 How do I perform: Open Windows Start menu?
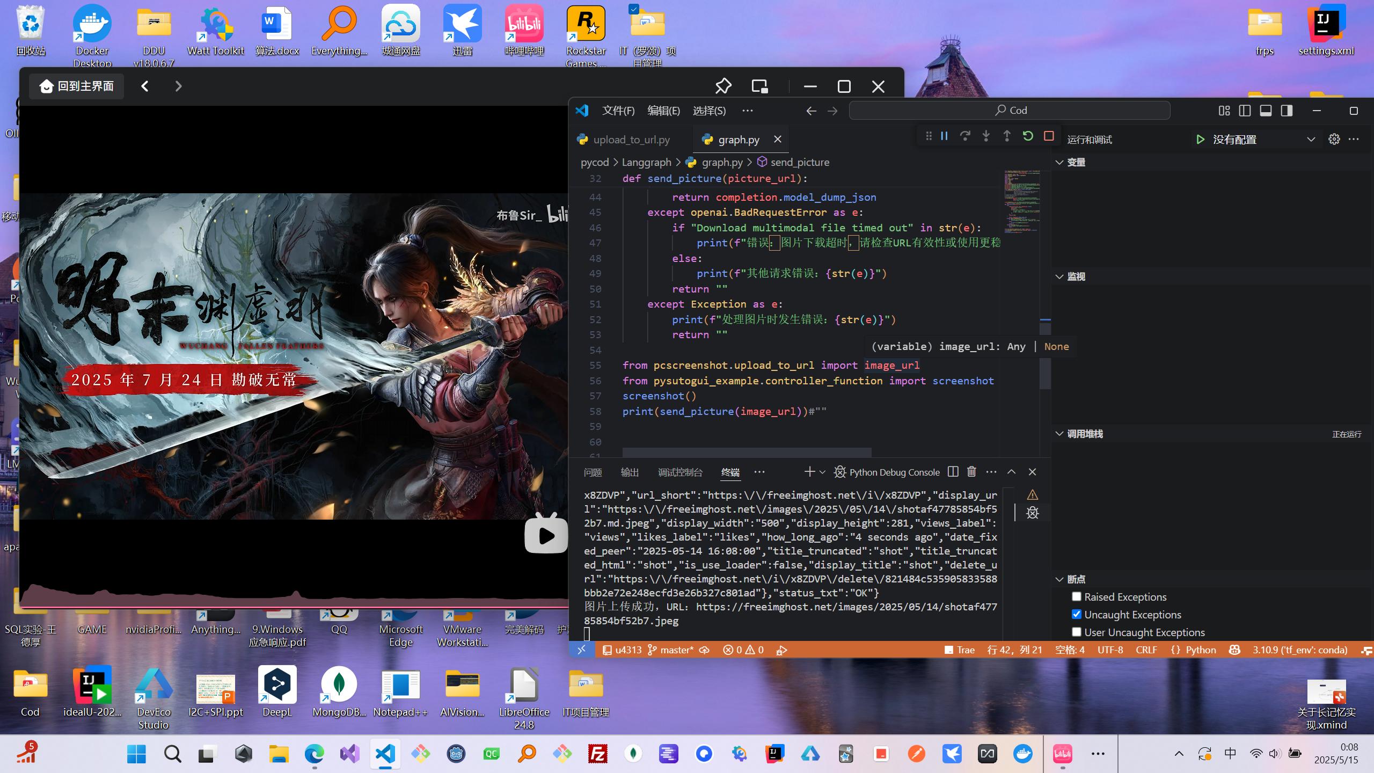pyautogui.click(x=136, y=754)
